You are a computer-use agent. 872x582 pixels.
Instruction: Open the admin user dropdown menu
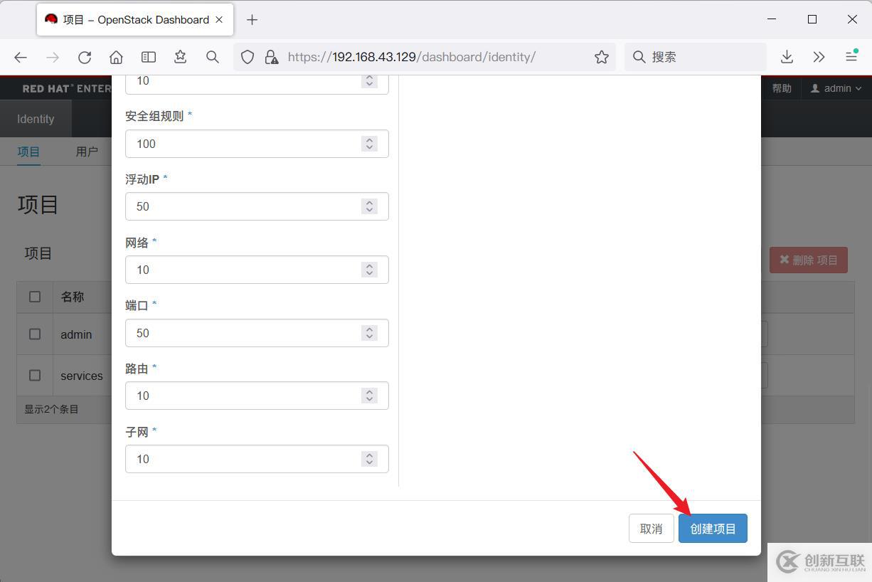click(x=836, y=88)
